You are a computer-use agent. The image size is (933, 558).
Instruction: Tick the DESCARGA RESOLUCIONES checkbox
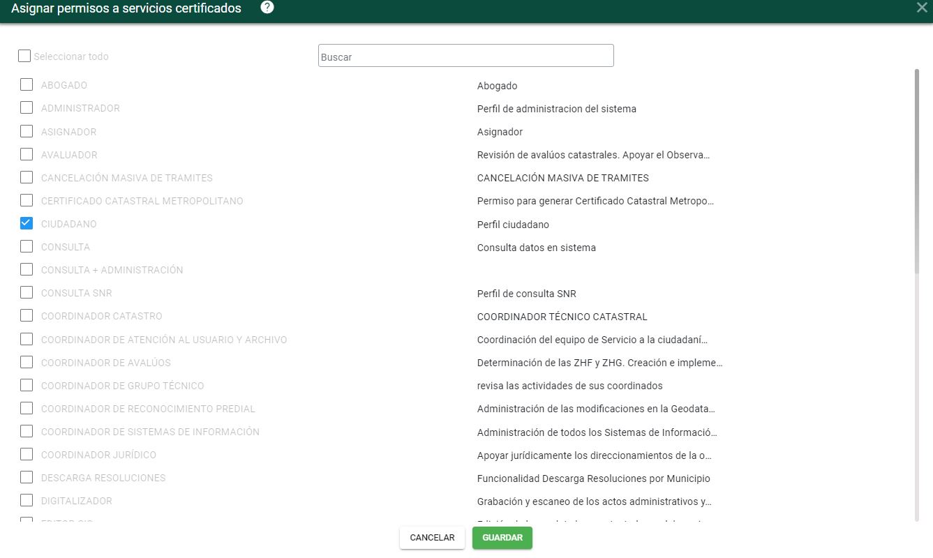tap(27, 478)
